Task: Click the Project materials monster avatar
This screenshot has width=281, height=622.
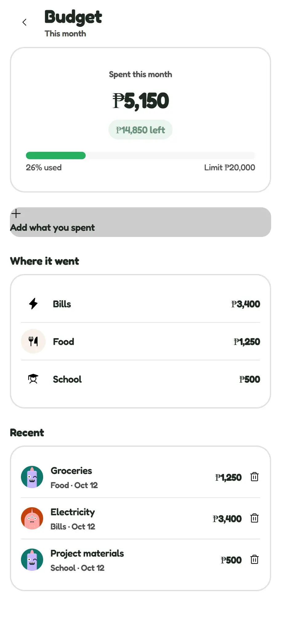Action: 32,560
